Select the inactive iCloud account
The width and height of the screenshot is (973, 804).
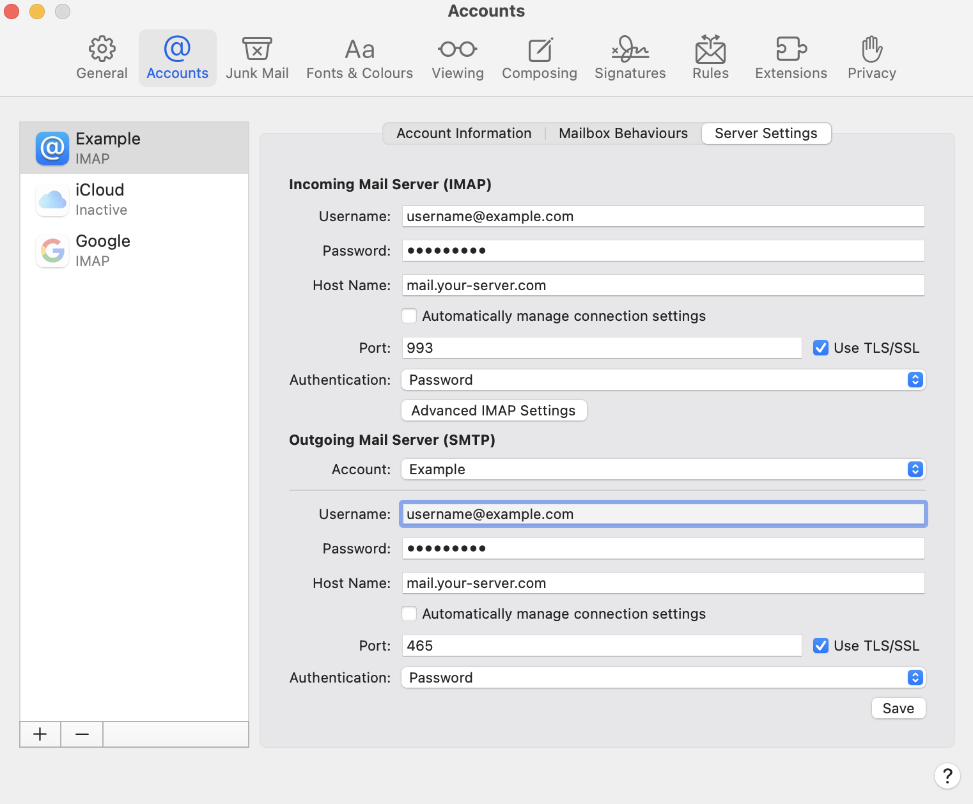coord(134,199)
